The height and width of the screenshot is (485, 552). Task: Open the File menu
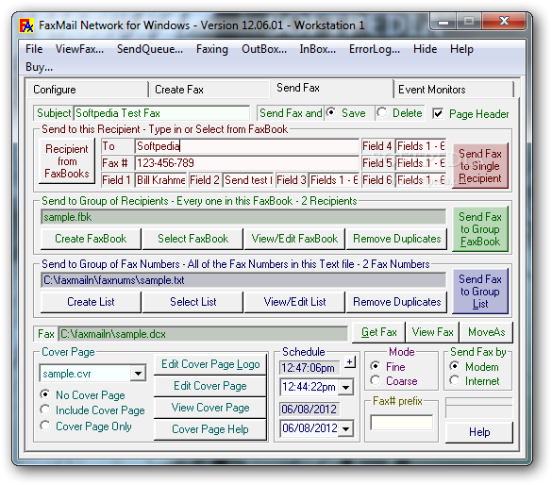coord(34,49)
